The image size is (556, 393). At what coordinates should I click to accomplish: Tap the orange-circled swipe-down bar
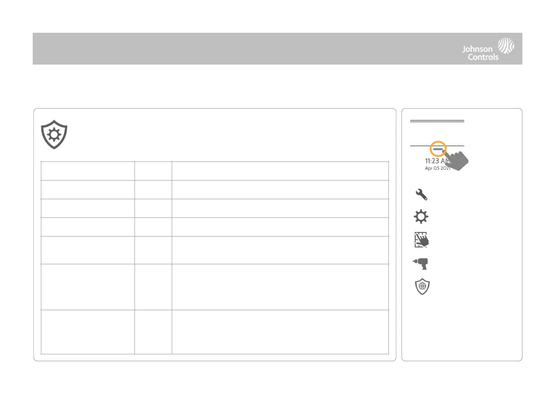(438, 149)
